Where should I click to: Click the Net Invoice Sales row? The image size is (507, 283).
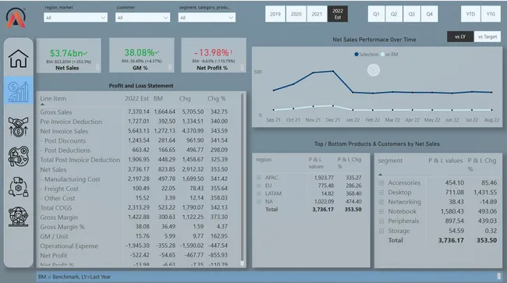[x=134, y=131]
